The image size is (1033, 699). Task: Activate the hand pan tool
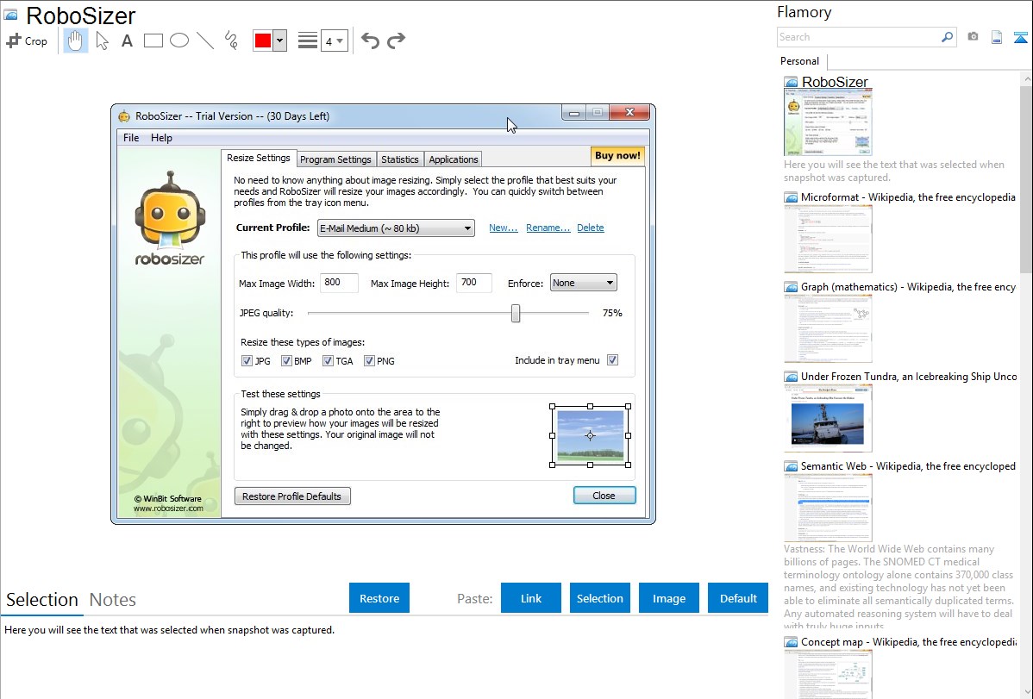click(x=75, y=41)
